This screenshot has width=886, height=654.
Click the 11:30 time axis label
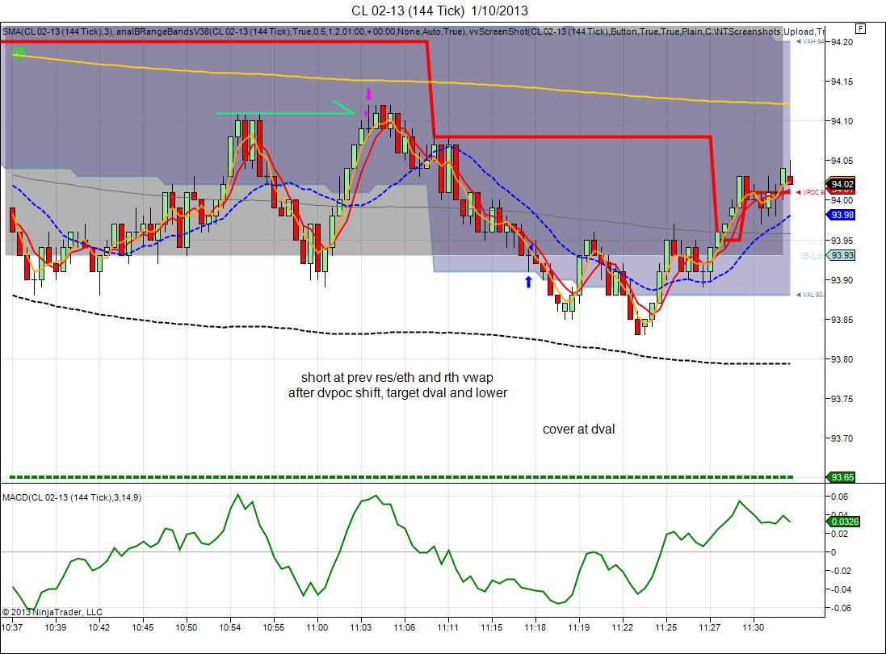tap(754, 627)
